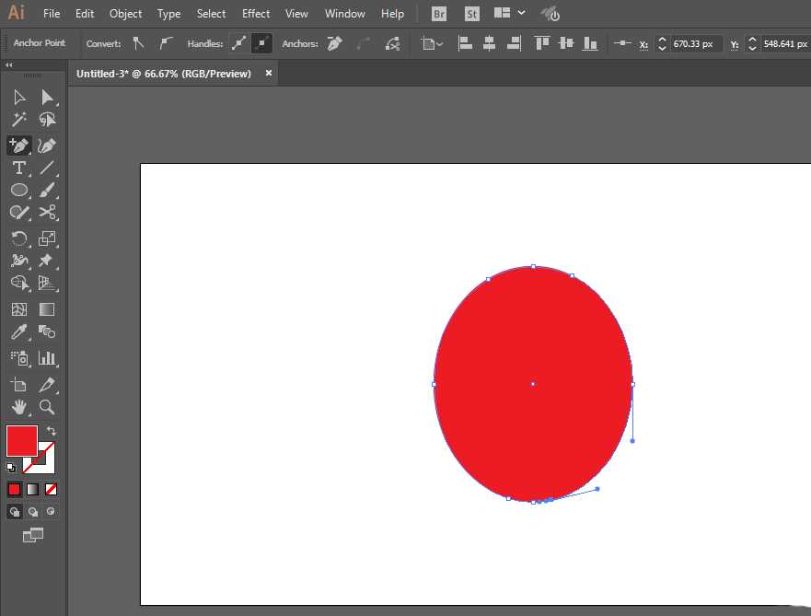This screenshot has width=811, height=616.
Task: Convert selected anchor points to corner
Action: [139, 43]
